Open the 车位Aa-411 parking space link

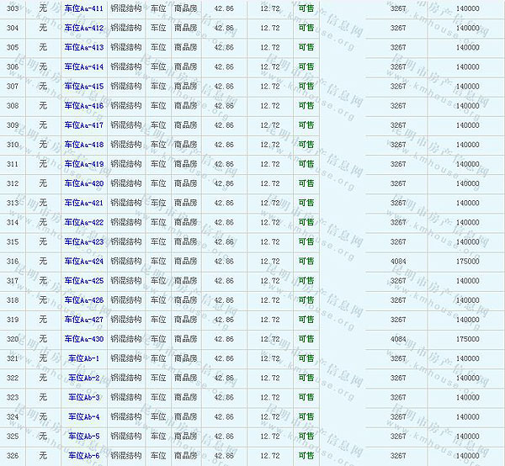84,8
